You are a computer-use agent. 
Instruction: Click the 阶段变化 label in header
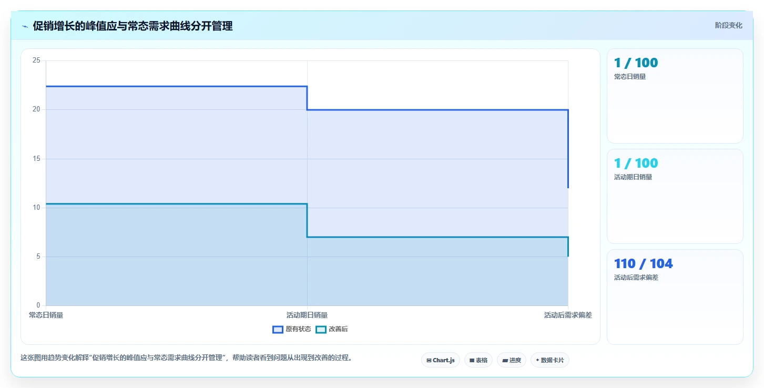pos(729,25)
